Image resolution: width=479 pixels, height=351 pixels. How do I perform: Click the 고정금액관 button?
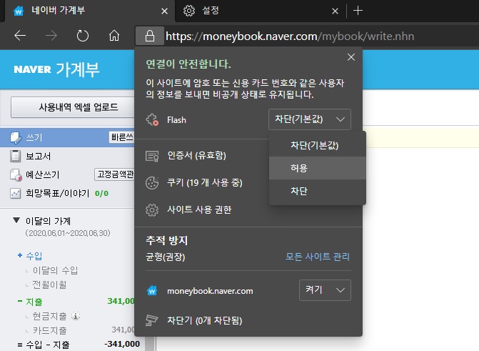point(114,174)
